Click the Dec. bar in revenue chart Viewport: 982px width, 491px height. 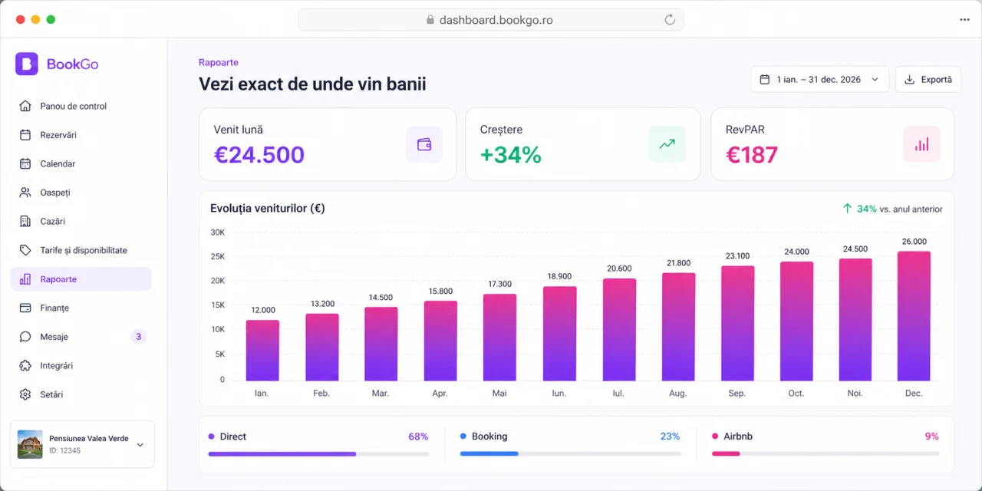(914, 316)
